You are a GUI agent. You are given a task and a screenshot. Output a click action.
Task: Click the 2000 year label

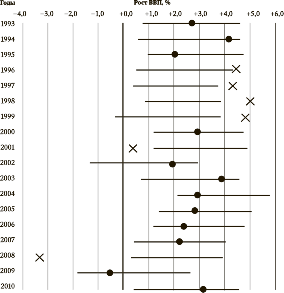[x=7, y=132]
